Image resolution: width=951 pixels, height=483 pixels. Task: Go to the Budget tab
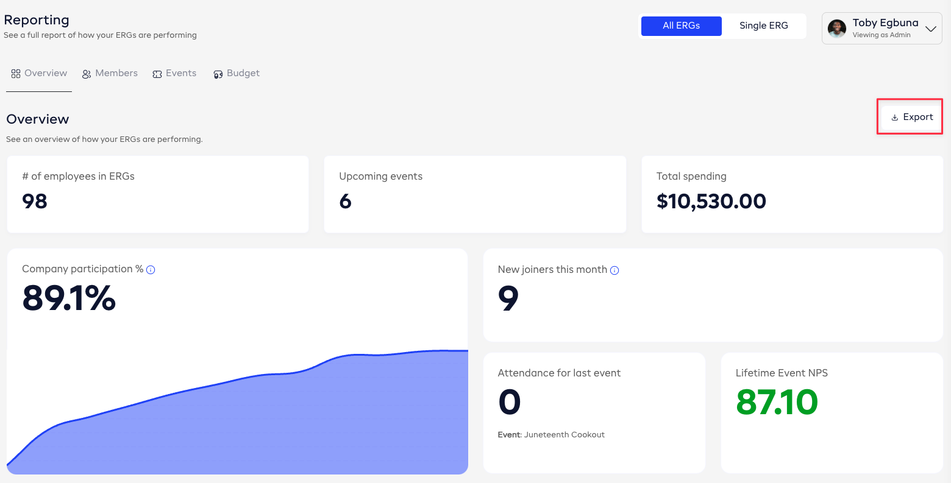click(x=243, y=73)
